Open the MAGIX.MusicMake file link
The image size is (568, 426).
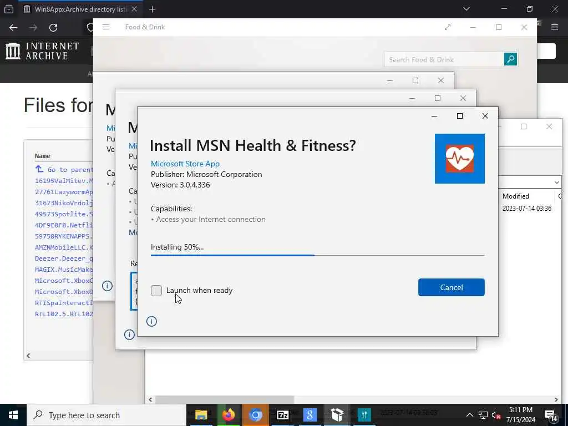click(x=64, y=270)
